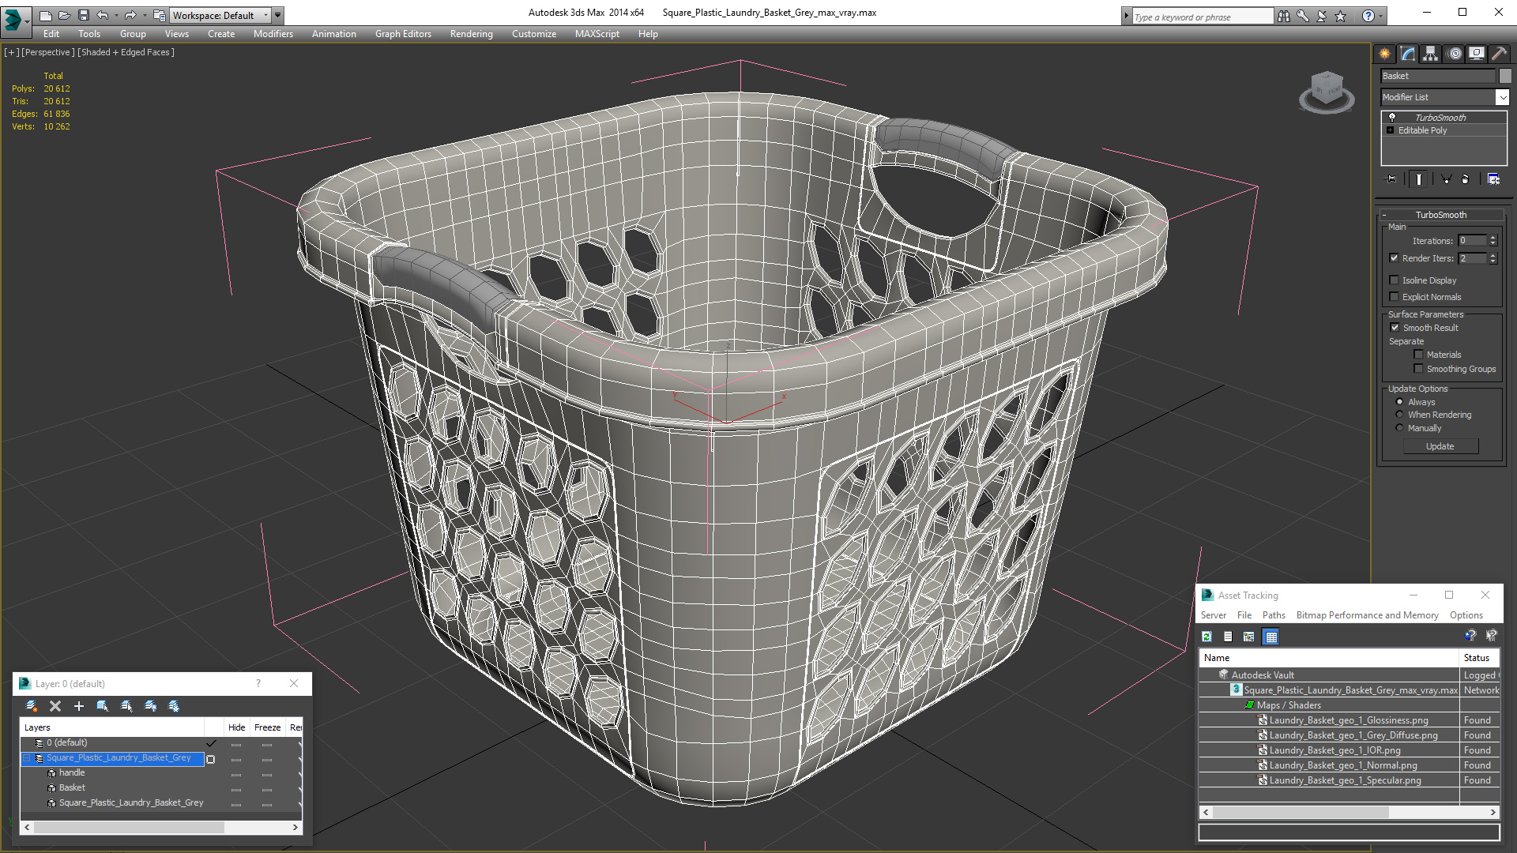Select the When Rendering update option

tap(1399, 415)
